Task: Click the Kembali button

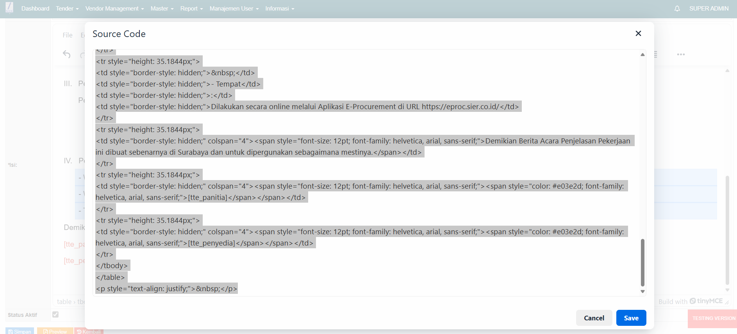Action: tap(89, 331)
